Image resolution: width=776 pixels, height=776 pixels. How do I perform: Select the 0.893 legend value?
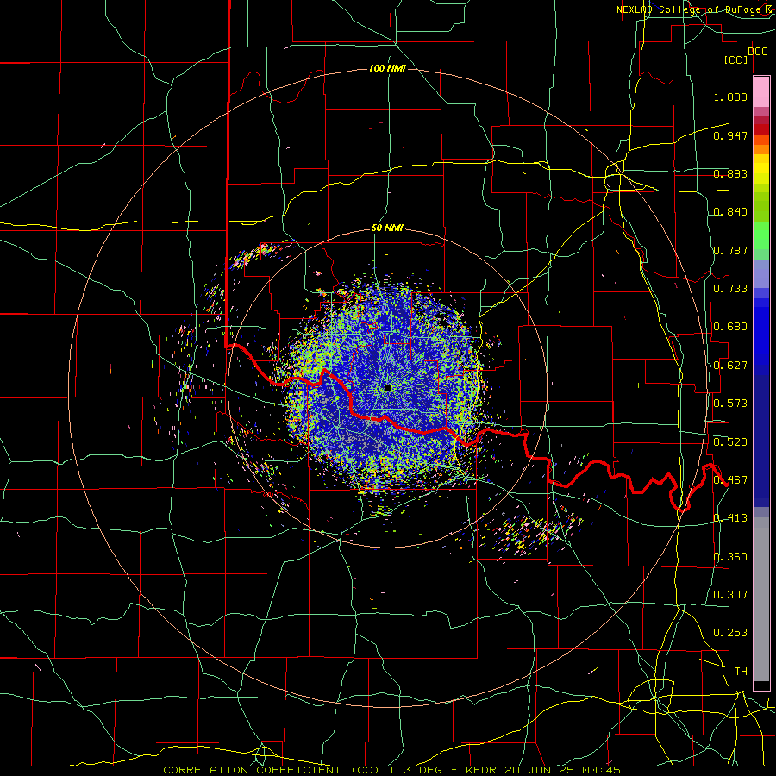click(x=730, y=173)
